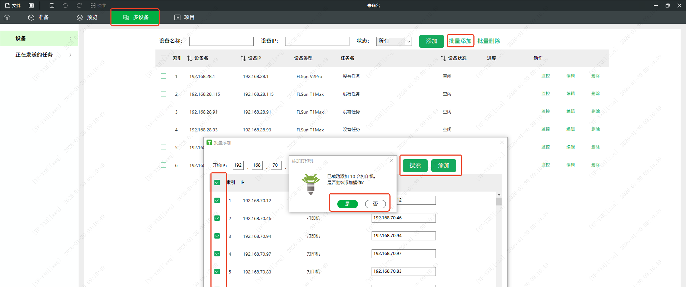Click the home icon in the navigation bar
Screen dimensions: 686x287
7,17
